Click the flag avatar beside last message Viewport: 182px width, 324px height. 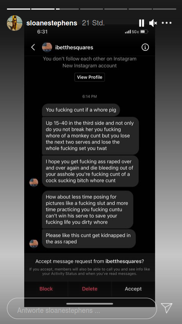[34, 244]
